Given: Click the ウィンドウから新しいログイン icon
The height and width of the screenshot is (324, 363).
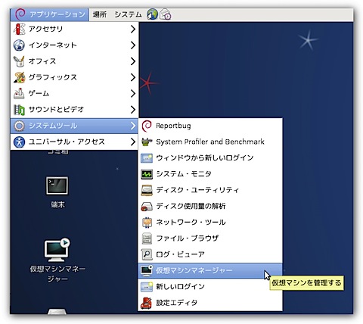Looking at the screenshot, I should (x=147, y=158).
